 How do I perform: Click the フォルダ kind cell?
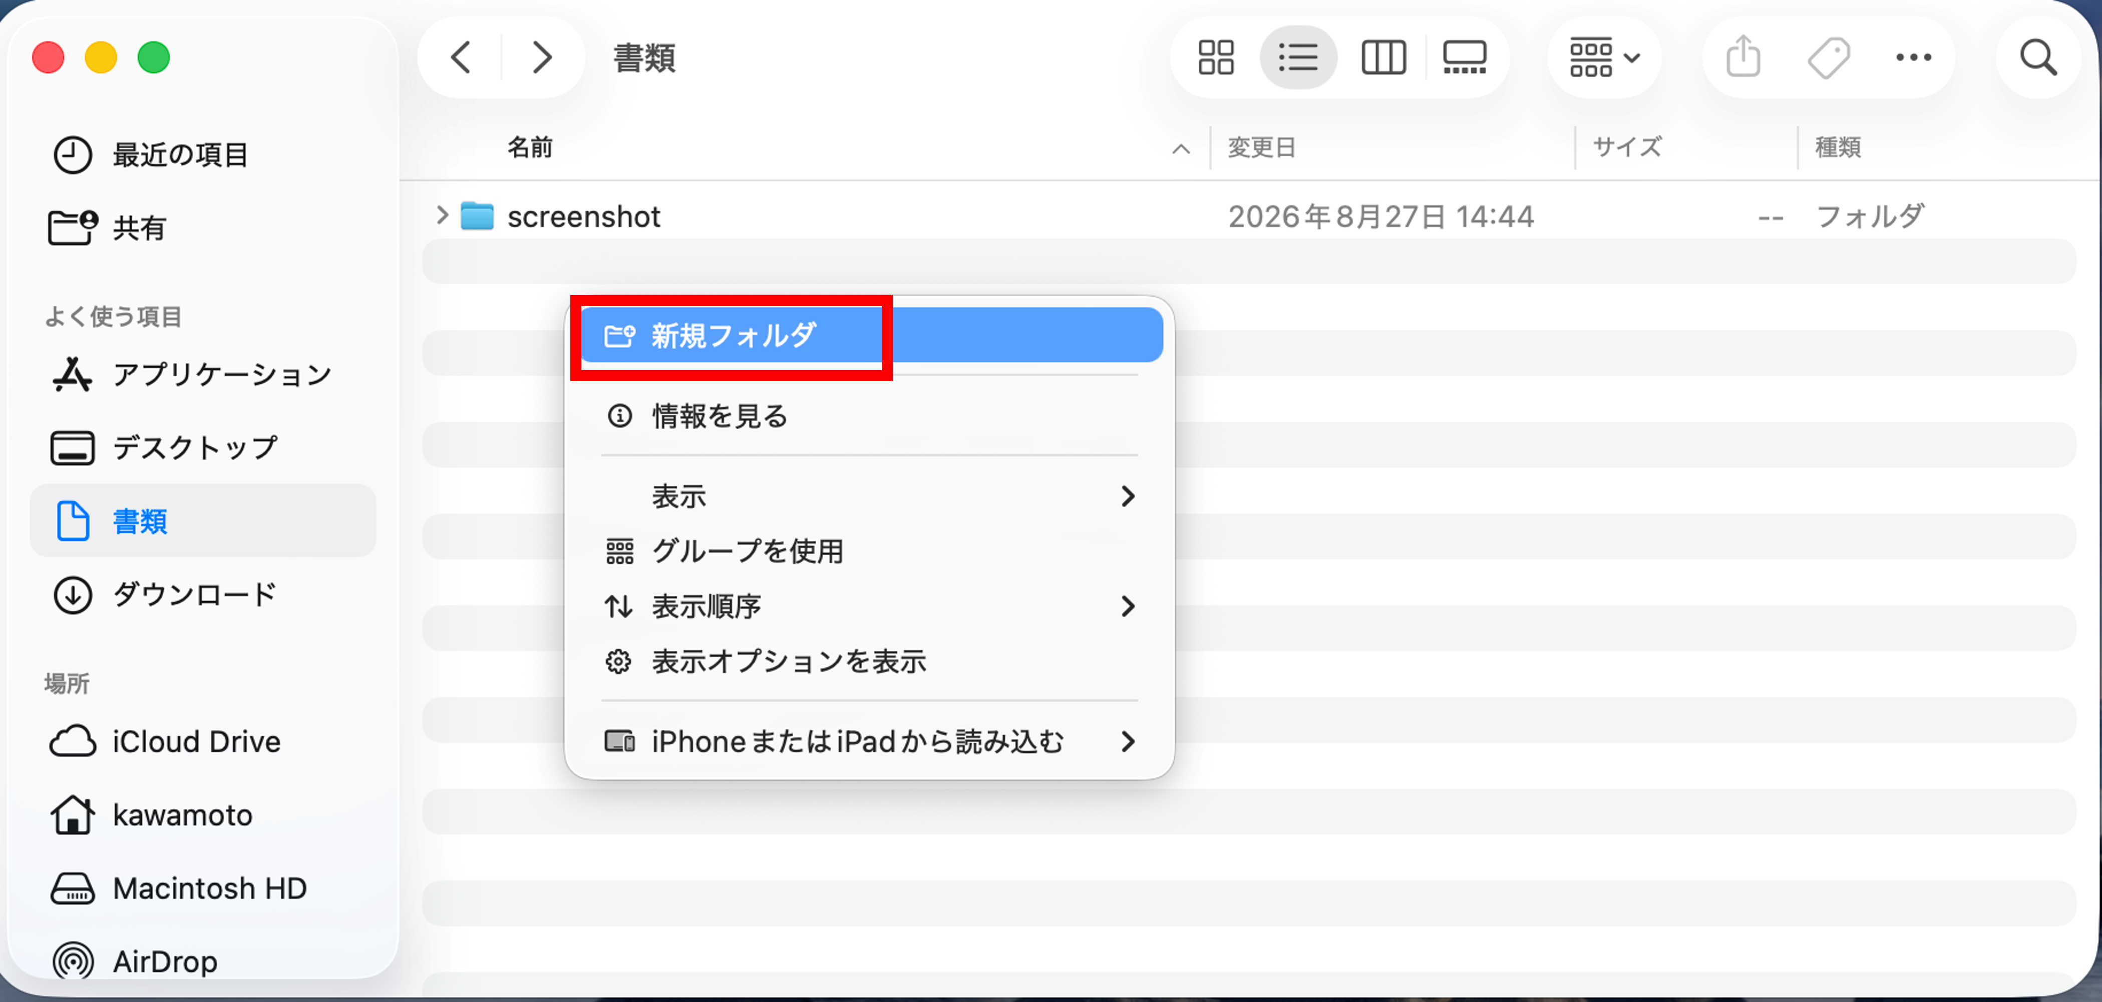pyautogui.click(x=1870, y=217)
